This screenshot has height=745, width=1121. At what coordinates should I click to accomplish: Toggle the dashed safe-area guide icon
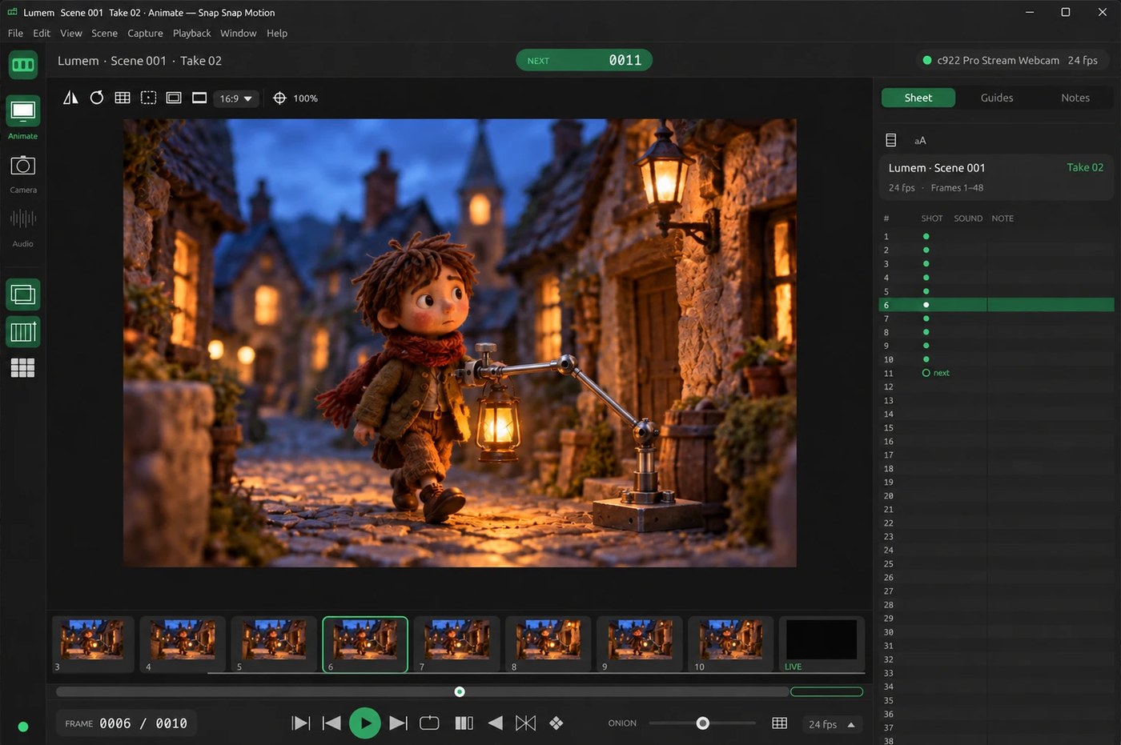pyautogui.click(x=148, y=98)
